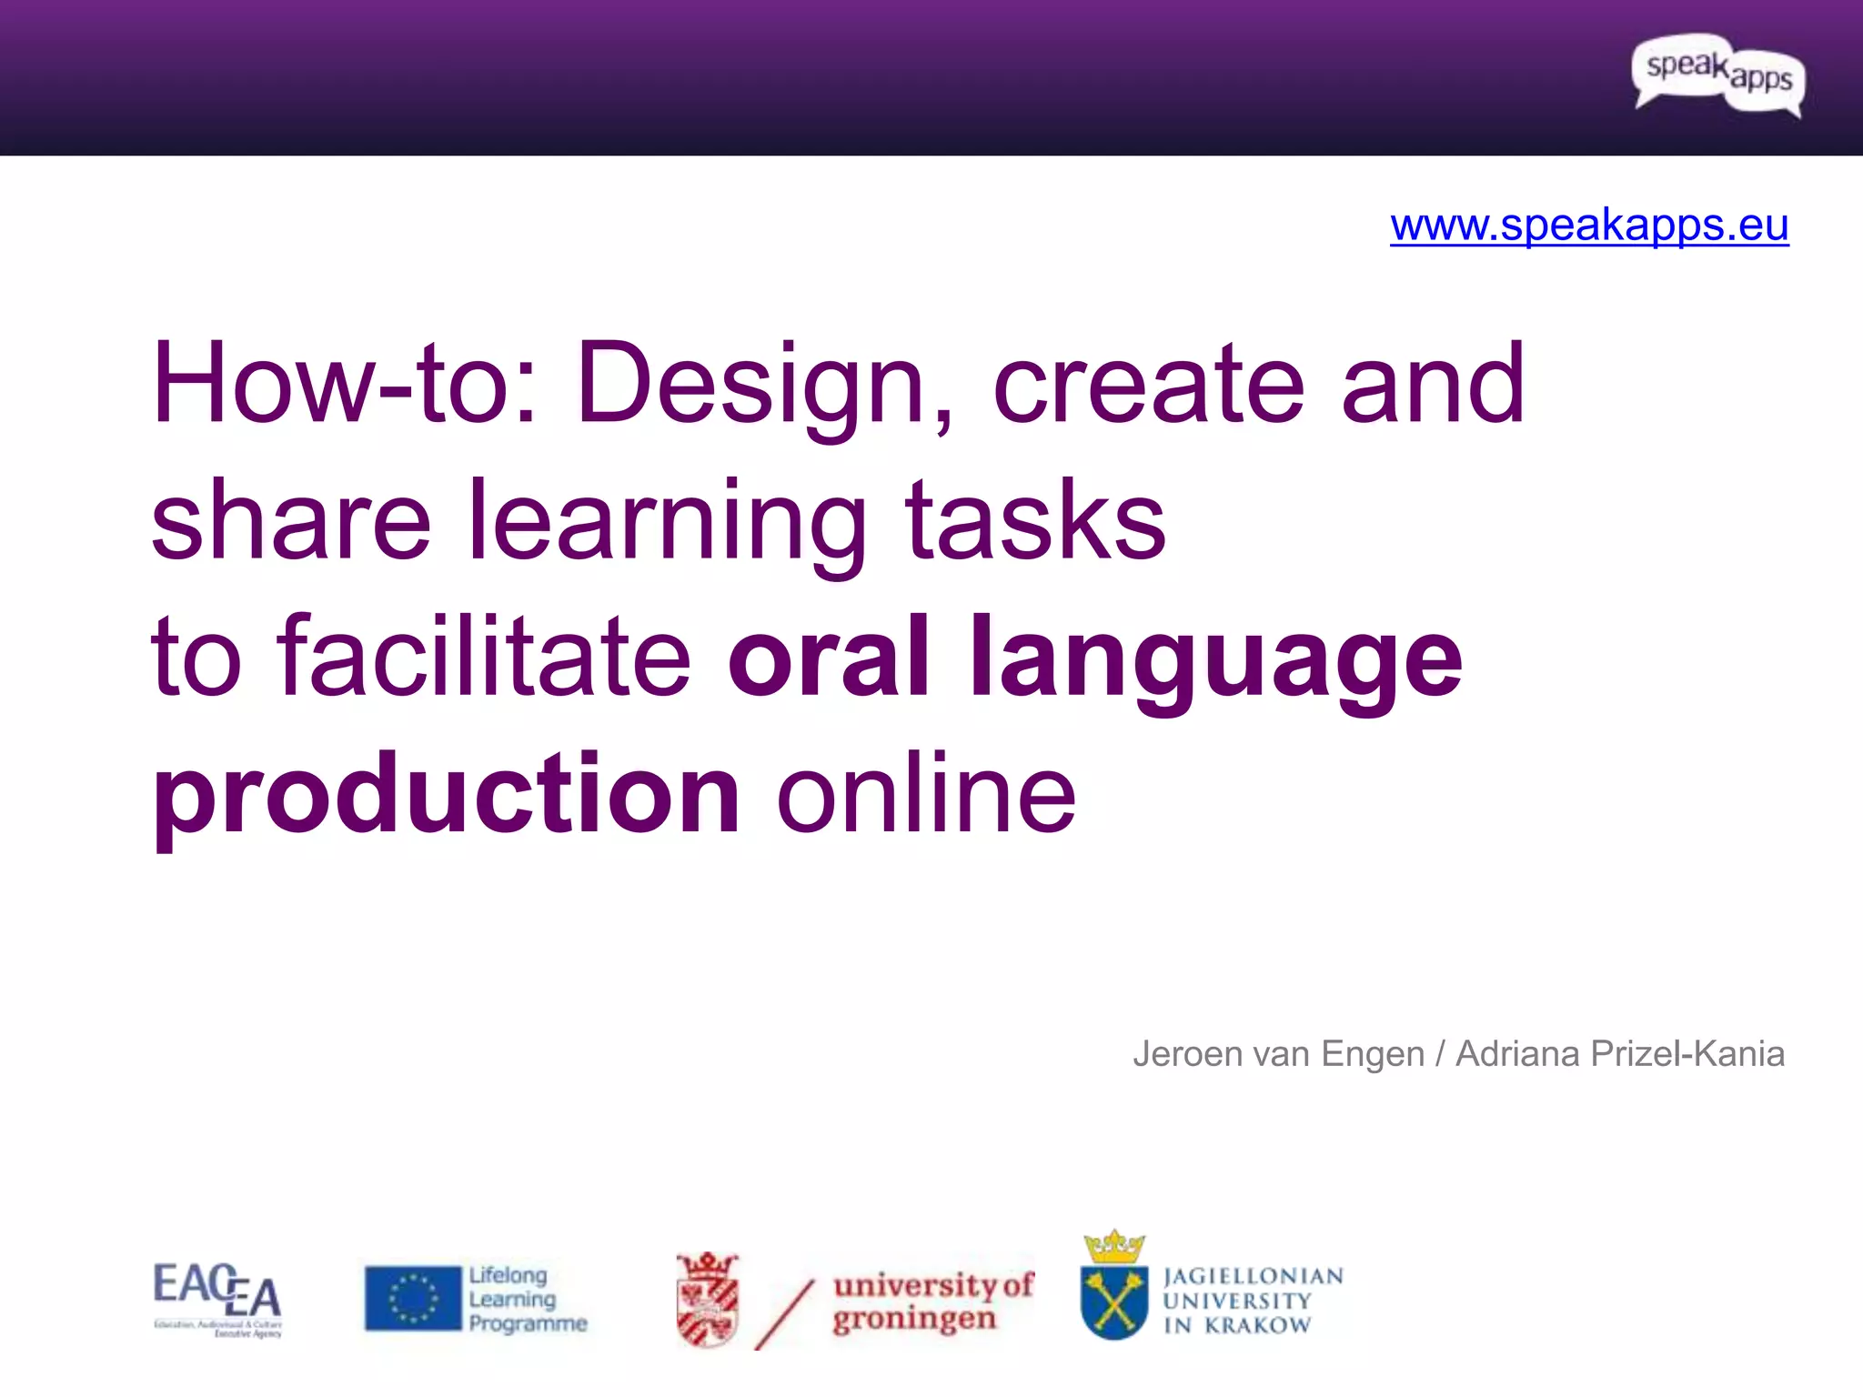Click the Jagiellonian blue shield emblem

point(1114,1302)
